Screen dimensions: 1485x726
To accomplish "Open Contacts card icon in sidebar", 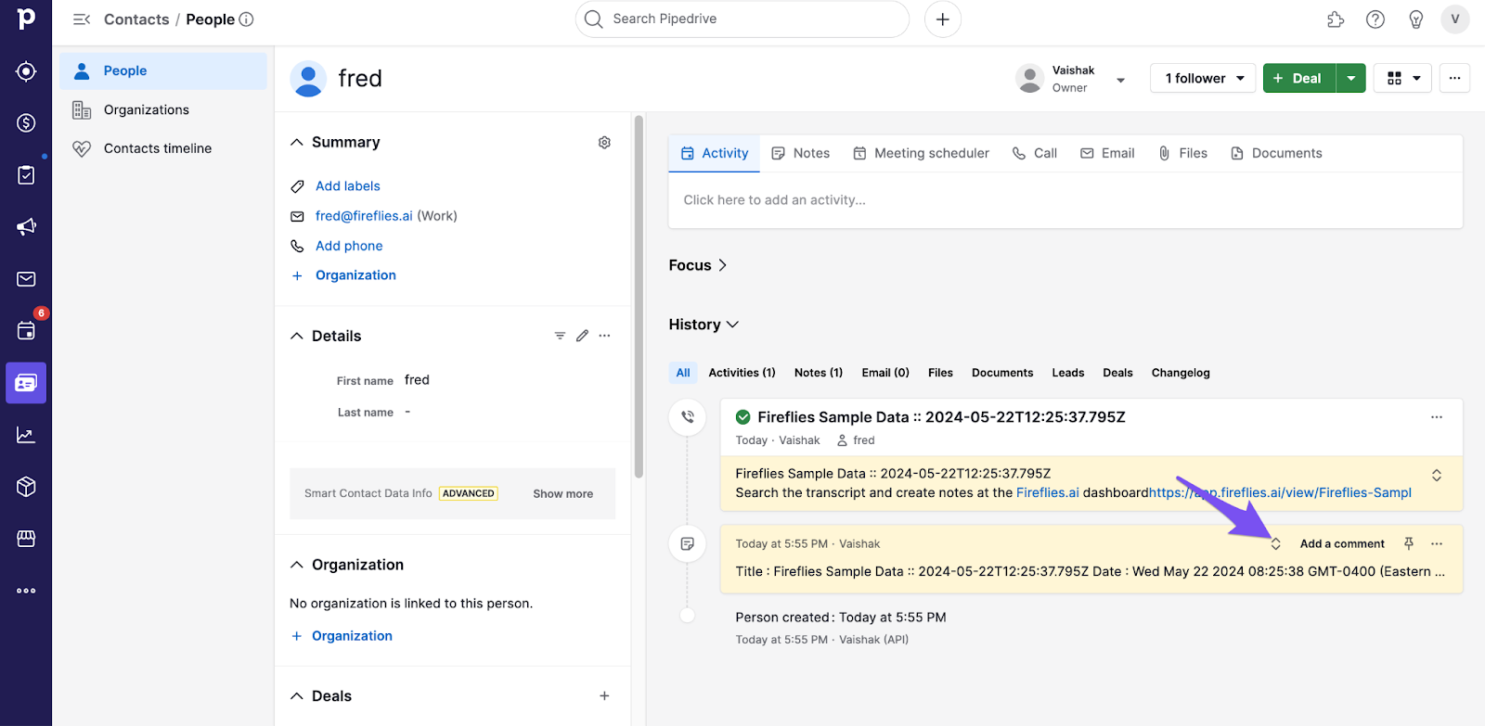I will tap(26, 383).
